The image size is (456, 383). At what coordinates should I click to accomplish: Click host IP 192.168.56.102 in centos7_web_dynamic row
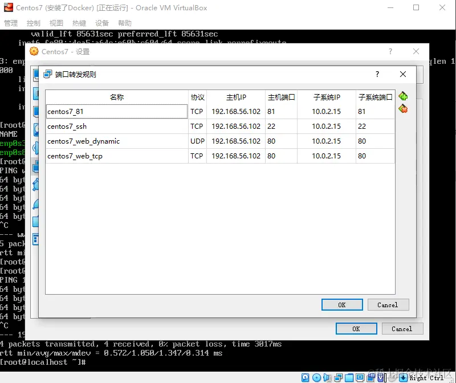[236, 141]
